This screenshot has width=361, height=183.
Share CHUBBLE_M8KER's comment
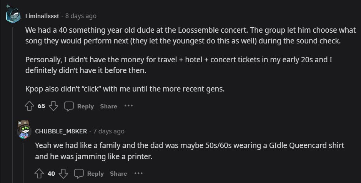(x=118, y=174)
